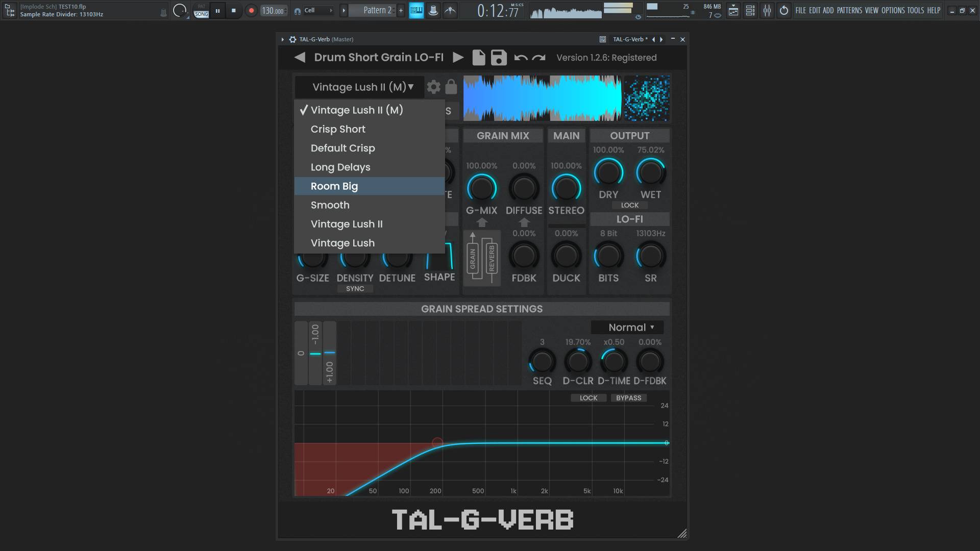Screen dimensions: 980x551
Task: Click the Vintage Lush II (M) dropdown
Action: click(x=362, y=87)
